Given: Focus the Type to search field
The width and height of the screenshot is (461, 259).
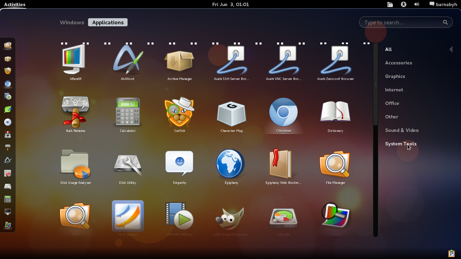Looking at the screenshot, I should tap(406, 23).
